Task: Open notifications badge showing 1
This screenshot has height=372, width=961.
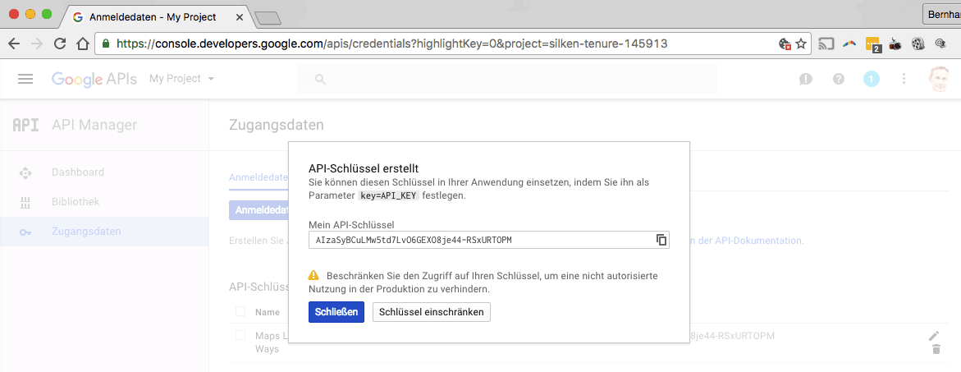Action: click(871, 79)
